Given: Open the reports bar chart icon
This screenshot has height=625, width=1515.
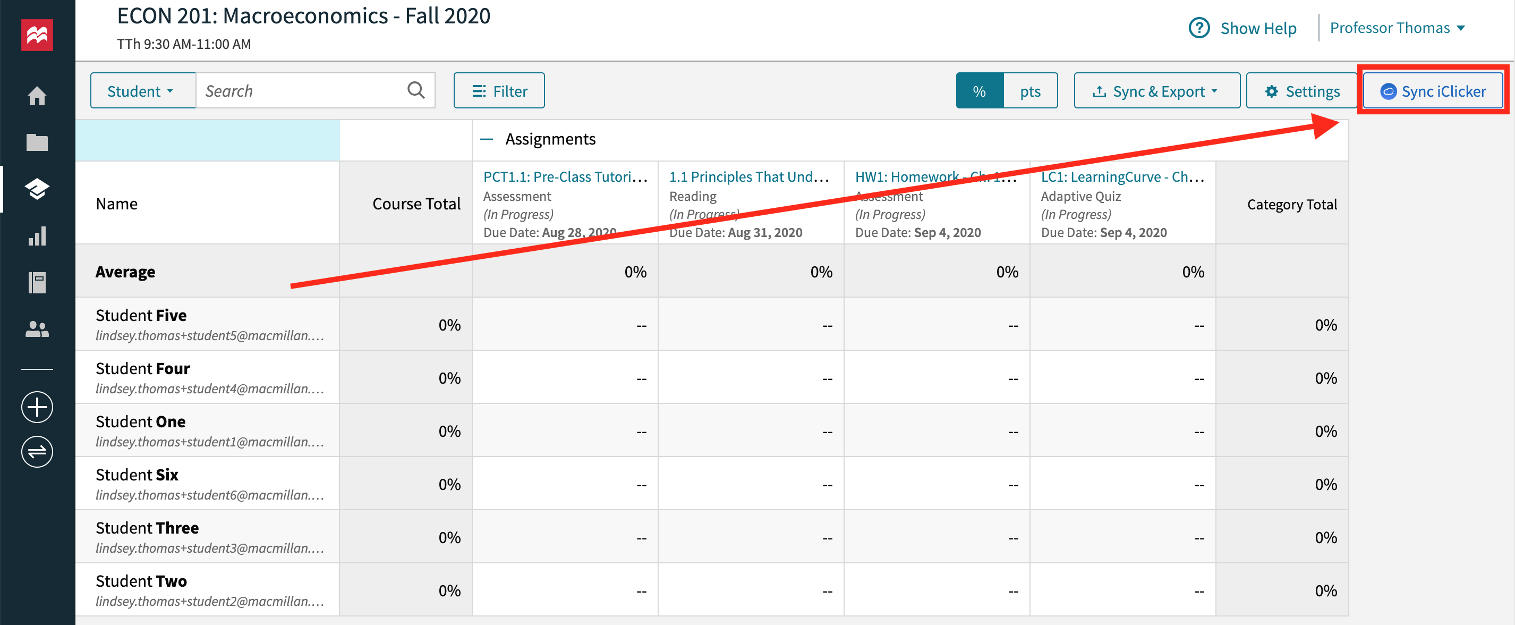Looking at the screenshot, I should 37,237.
